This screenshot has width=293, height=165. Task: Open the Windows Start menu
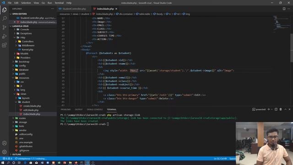[x=3, y=163]
